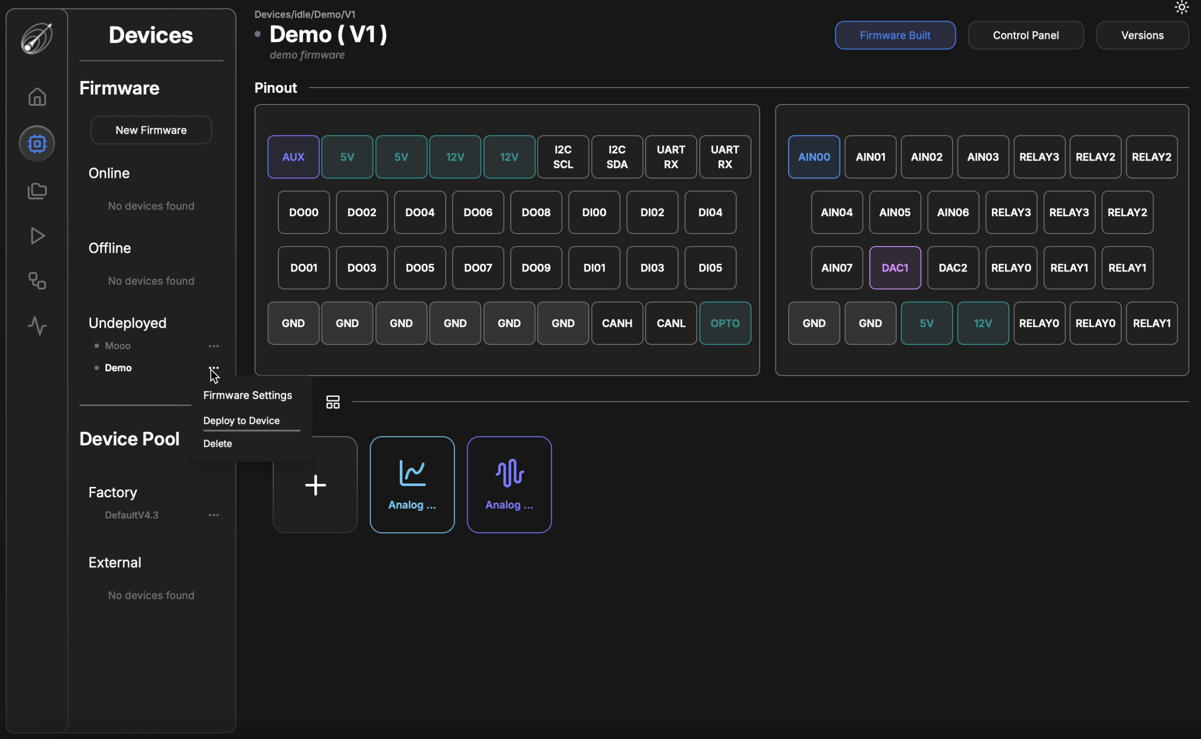
Task: Open options menu for DefaultV4.3
Action: click(x=214, y=515)
